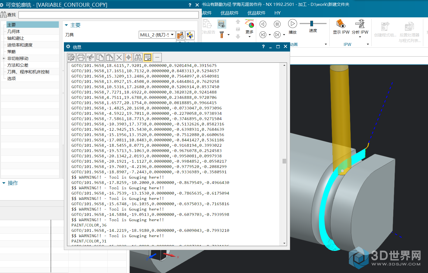Viewport: 428px width, 273px height.
Task: Expand the IPW group options arrow
Action: click(x=368, y=44)
